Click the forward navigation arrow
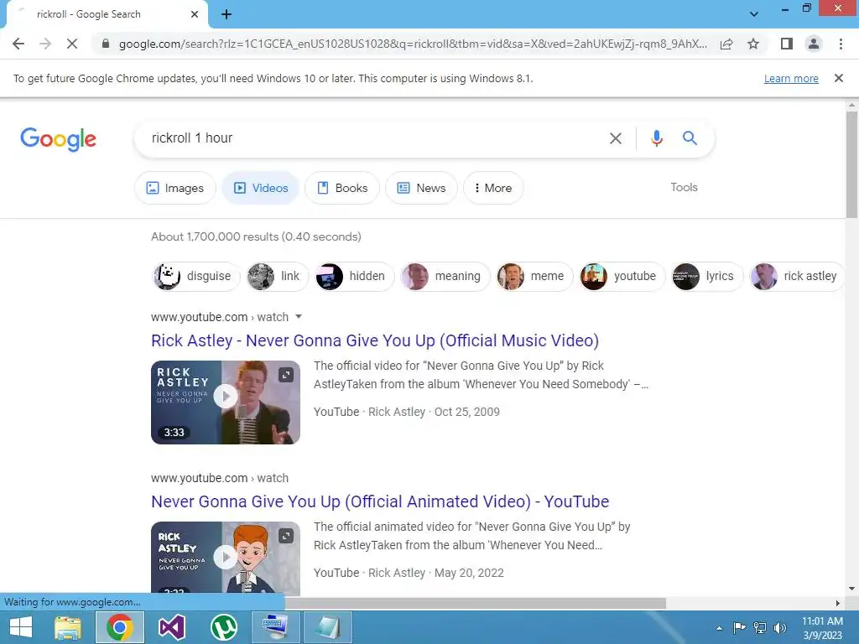The image size is (859, 644). [45, 44]
